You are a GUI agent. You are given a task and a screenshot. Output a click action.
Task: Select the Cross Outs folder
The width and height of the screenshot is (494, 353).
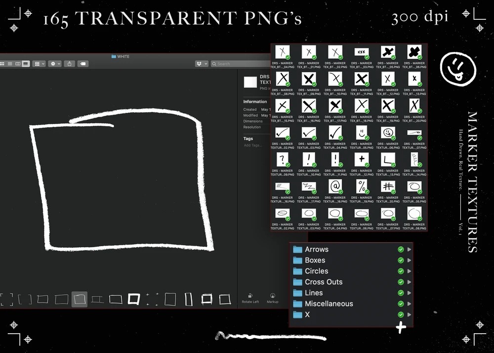pyautogui.click(x=323, y=282)
